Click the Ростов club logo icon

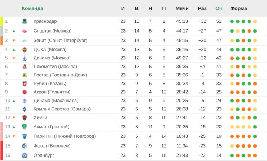[x=25, y=75]
